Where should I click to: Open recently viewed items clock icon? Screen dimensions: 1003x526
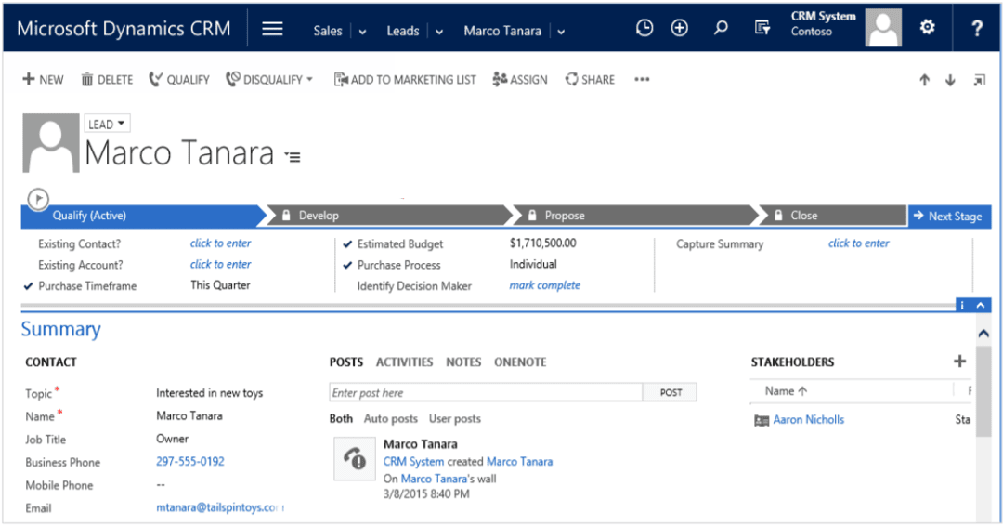[x=645, y=28]
